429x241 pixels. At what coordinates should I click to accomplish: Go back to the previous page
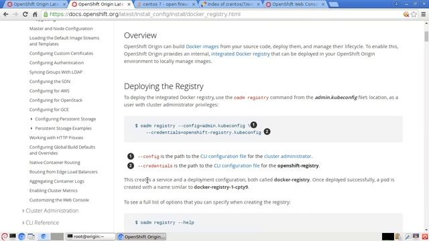click(6, 14)
